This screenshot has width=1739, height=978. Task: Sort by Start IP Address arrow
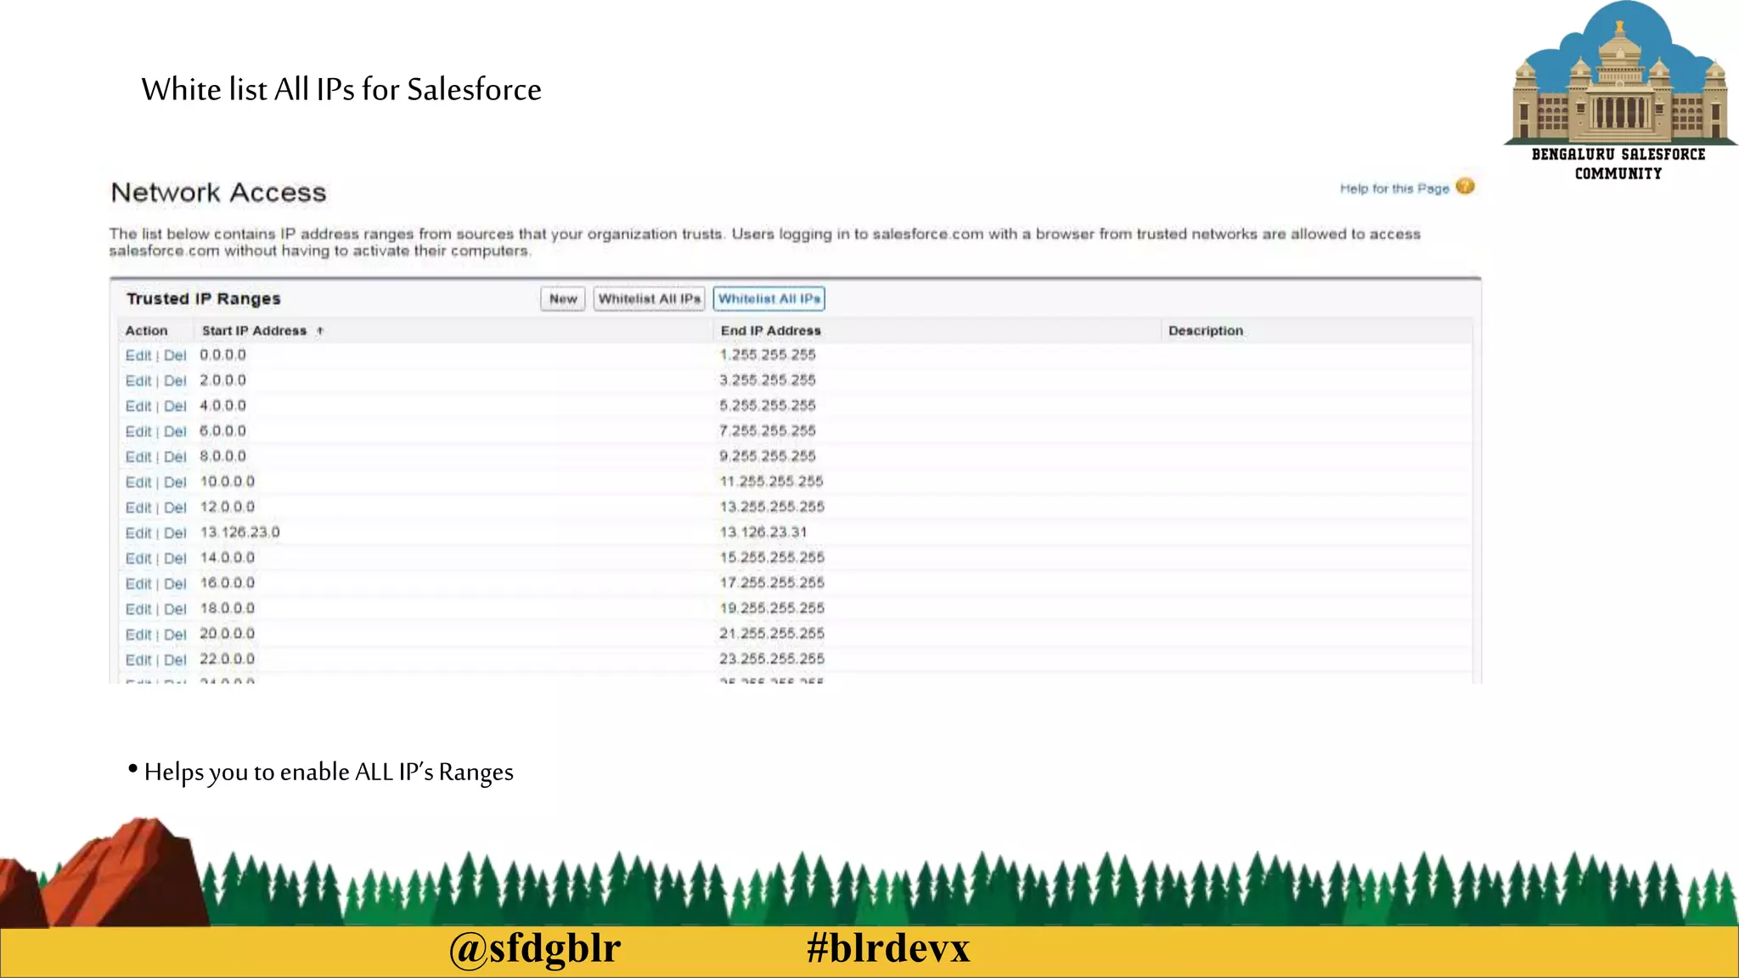[x=320, y=331]
